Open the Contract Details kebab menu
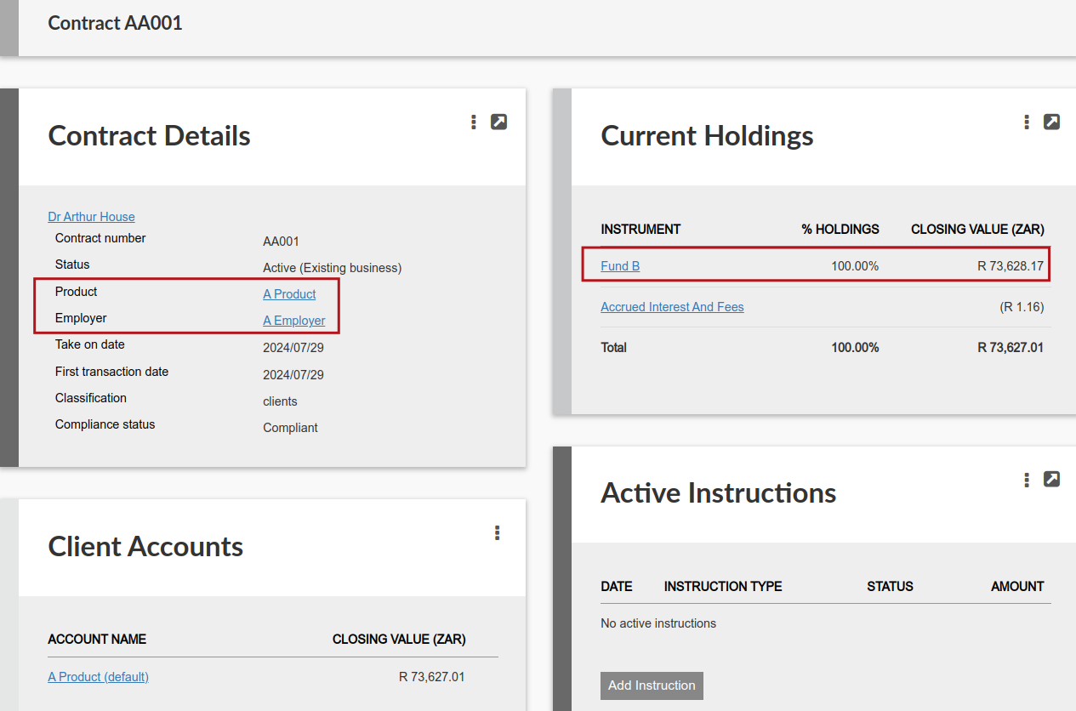Viewport: 1076px width, 711px height. point(474,122)
